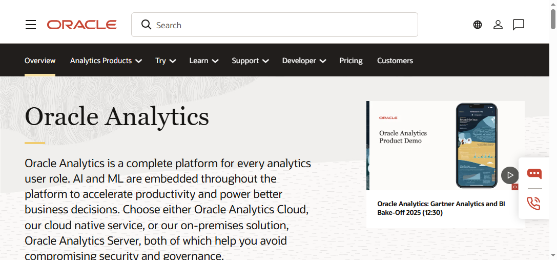Viewport: 557px width, 260px height.
Task: Play the Oracle Analytics demo video
Action: (x=509, y=175)
